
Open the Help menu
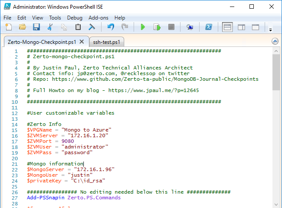(120, 18)
